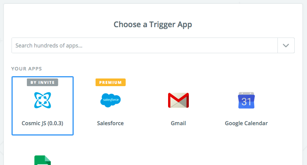Select the Gmail text label
The height and width of the screenshot is (165, 307).
178,123
